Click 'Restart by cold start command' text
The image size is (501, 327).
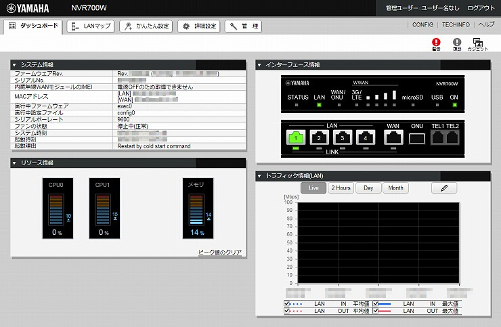[x=154, y=146]
